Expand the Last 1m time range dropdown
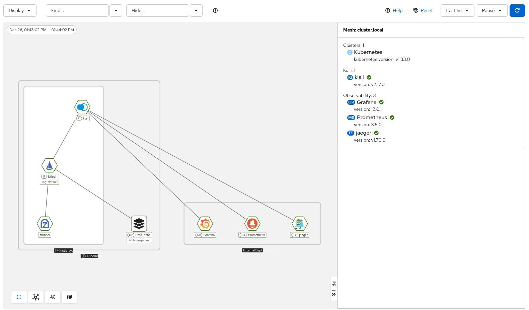Viewport: 529px width, 310px height. pyautogui.click(x=457, y=10)
